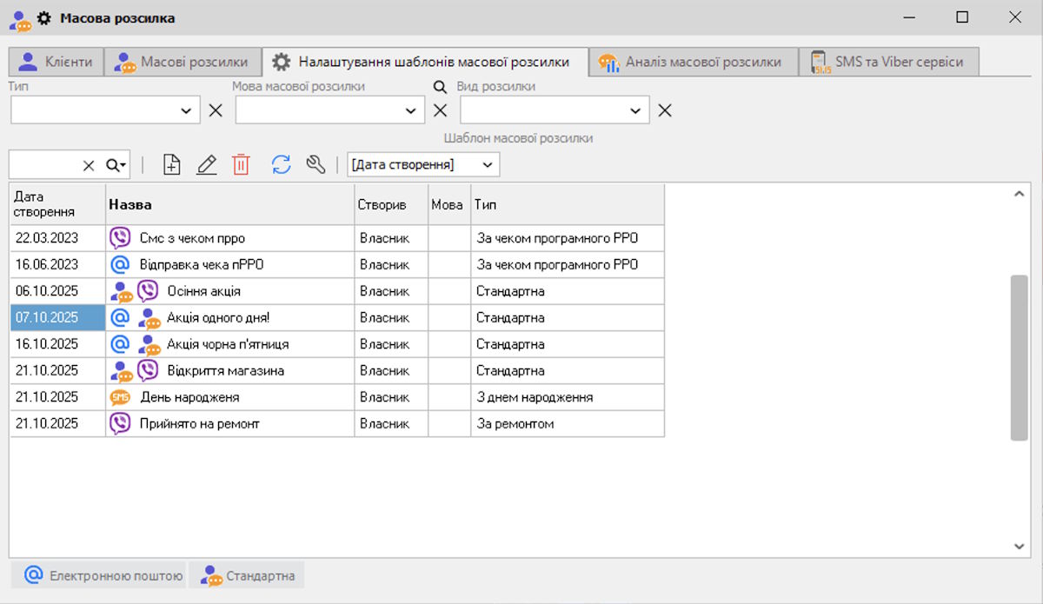
Task: Click the email icon on Відправка чека пРРО row
Action: 121,264
